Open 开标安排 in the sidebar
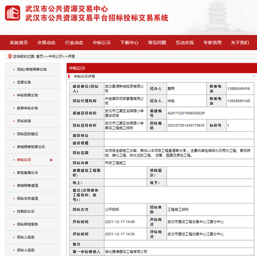Image resolution: width=257 pixels, height=256 pixels. point(33,121)
